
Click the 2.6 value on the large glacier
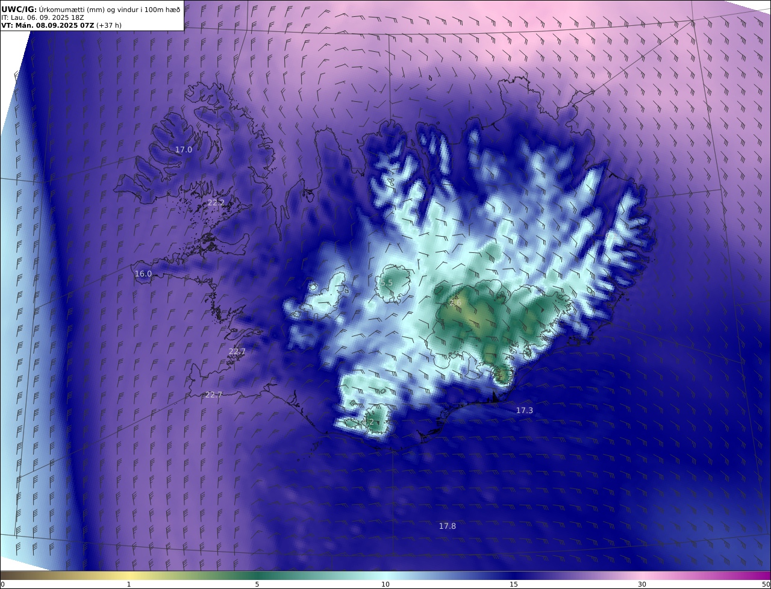tap(455, 302)
